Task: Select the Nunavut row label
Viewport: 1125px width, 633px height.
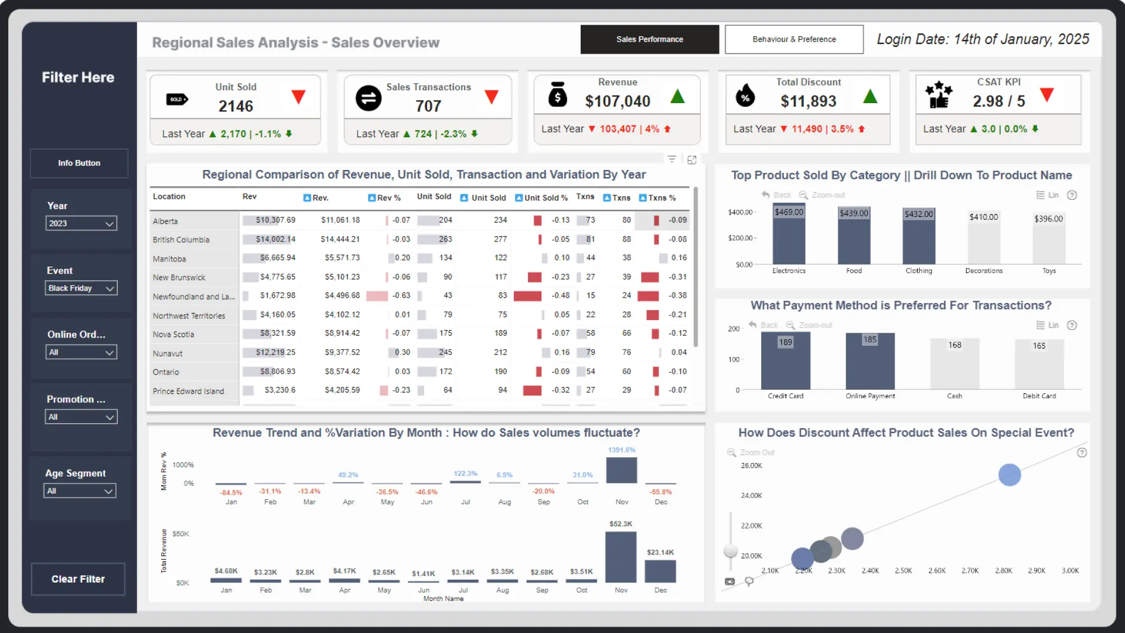Action: click(x=168, y=353)
